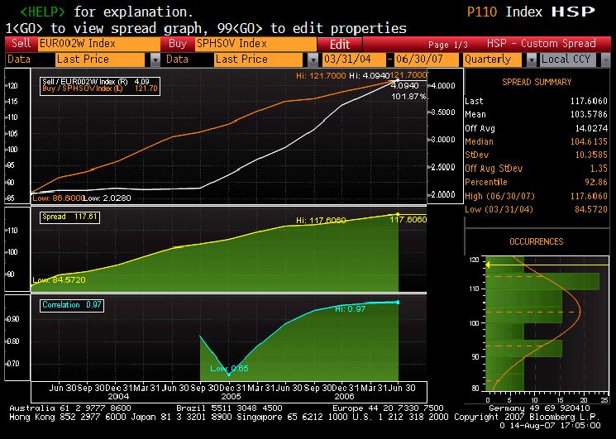Click the Off Avg value 14.0274
The height and width of the screenshot is (439, 616).
pyautogui.click(x=591, y=128)
